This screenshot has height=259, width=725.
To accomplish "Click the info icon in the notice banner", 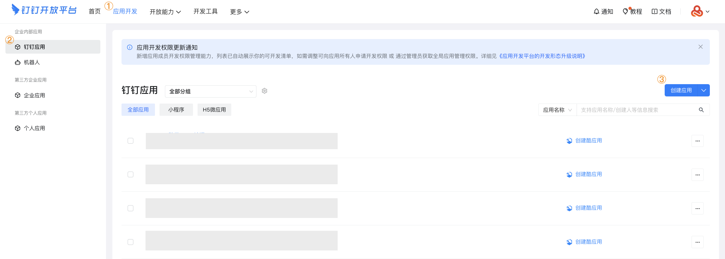I will (130, 47).
